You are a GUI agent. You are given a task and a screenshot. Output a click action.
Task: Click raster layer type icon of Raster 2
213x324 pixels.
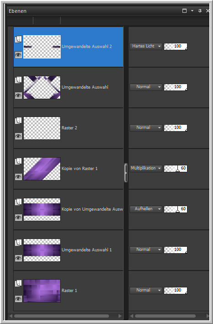[18, 121]
